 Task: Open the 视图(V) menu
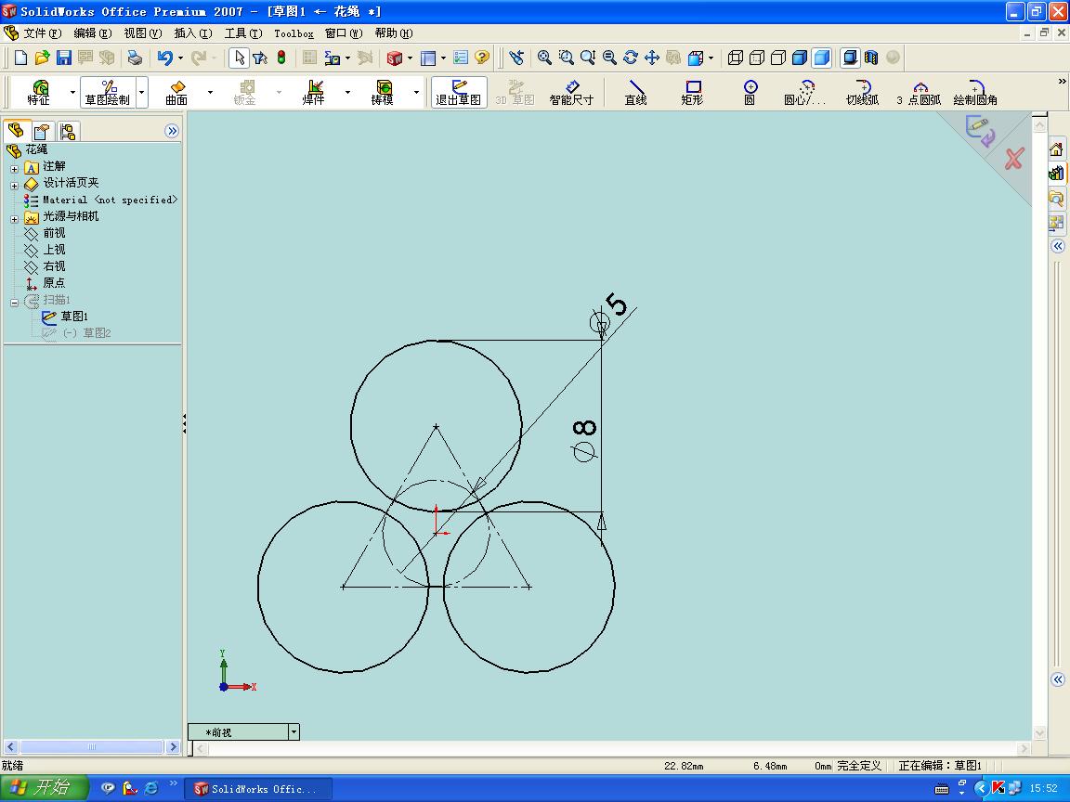(143, 32)
